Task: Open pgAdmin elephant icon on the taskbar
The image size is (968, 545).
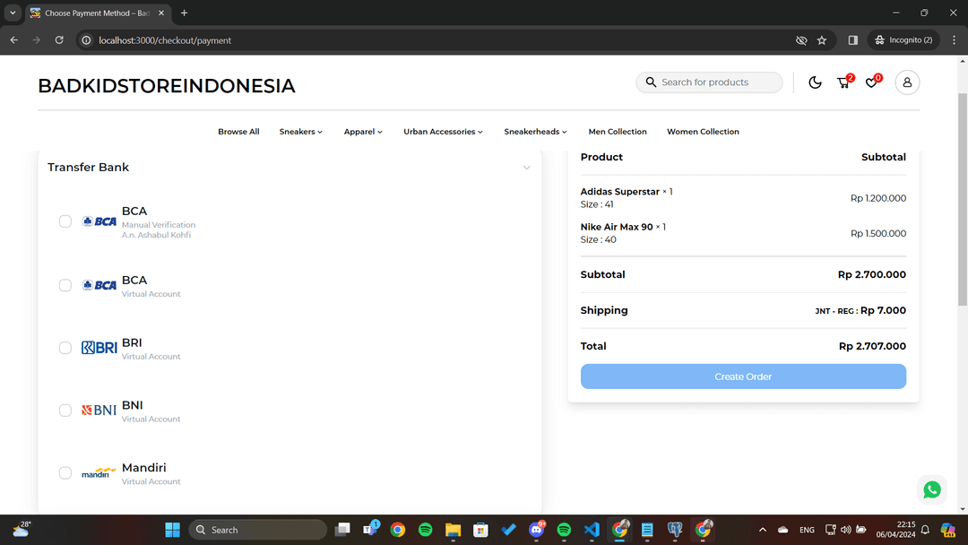Action: [675, 530]
